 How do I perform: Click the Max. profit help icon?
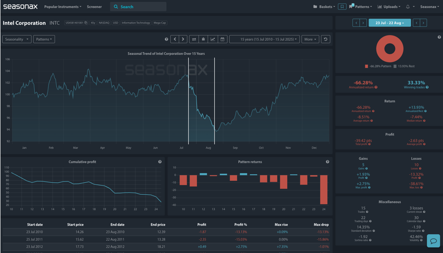pos(369,187)
